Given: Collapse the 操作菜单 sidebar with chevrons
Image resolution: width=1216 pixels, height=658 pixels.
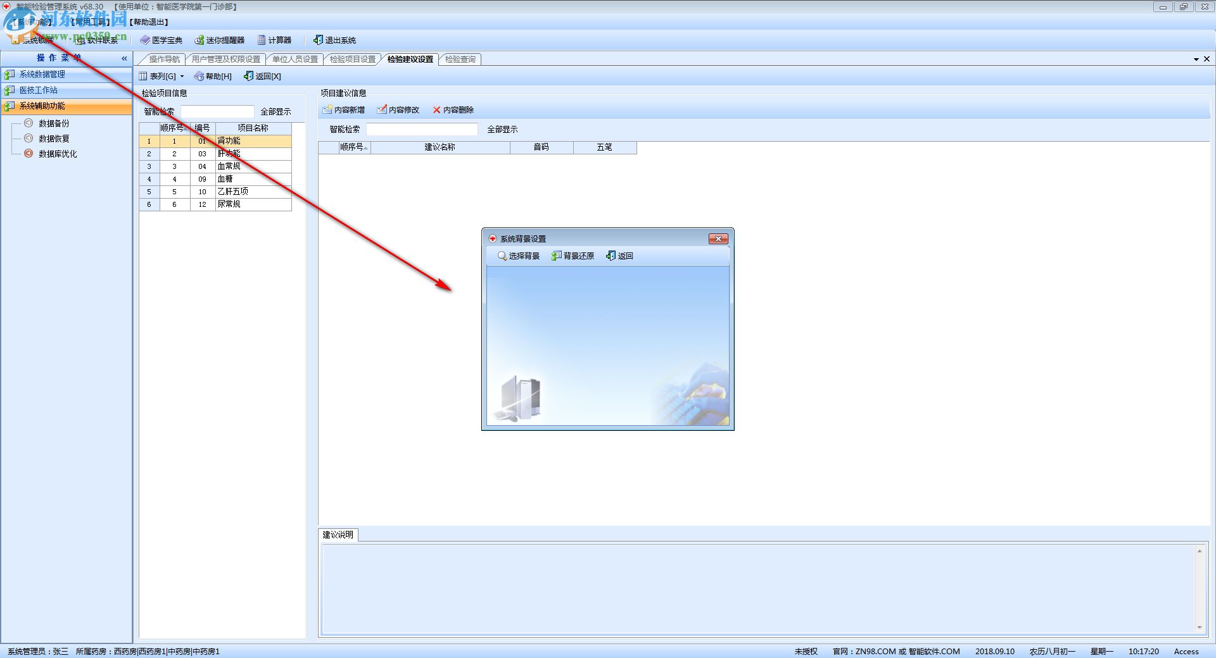Looking at the screenshot, I should point(124,58).
